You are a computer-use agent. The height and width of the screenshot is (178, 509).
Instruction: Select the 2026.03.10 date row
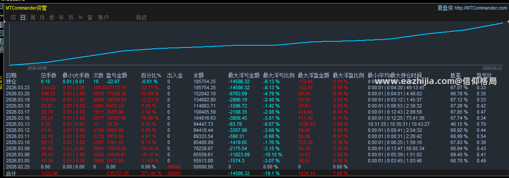point(18,142)
